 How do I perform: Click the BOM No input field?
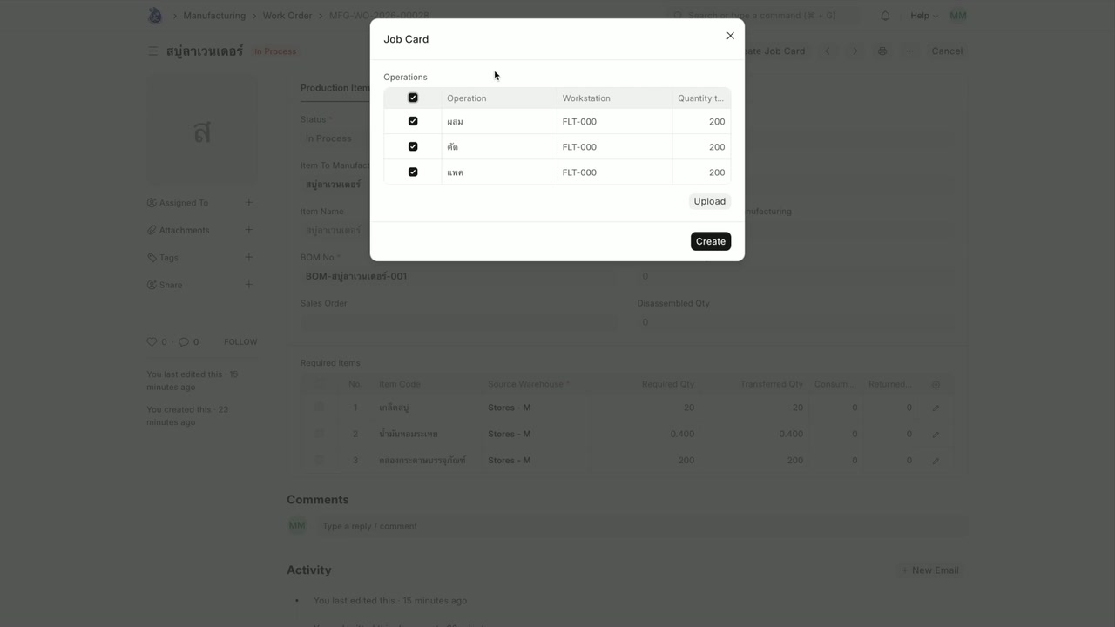tap(459, 276)
